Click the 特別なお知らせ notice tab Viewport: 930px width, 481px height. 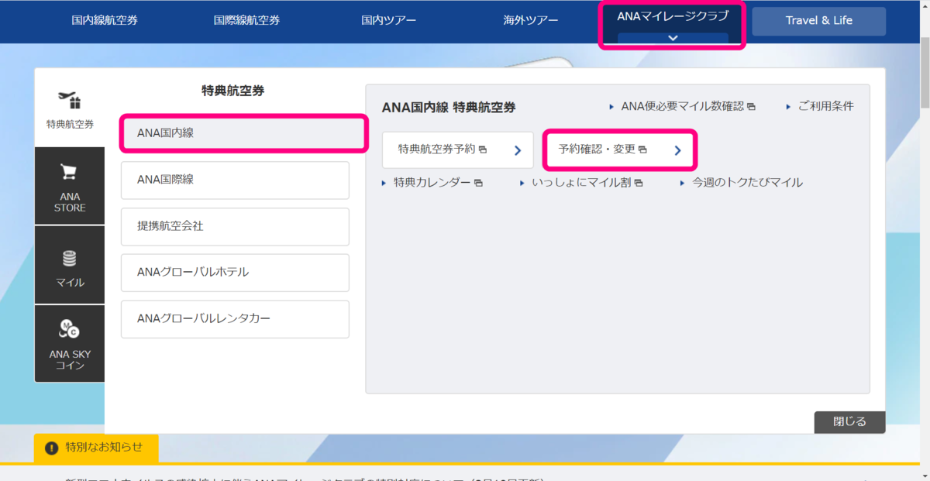96,448
